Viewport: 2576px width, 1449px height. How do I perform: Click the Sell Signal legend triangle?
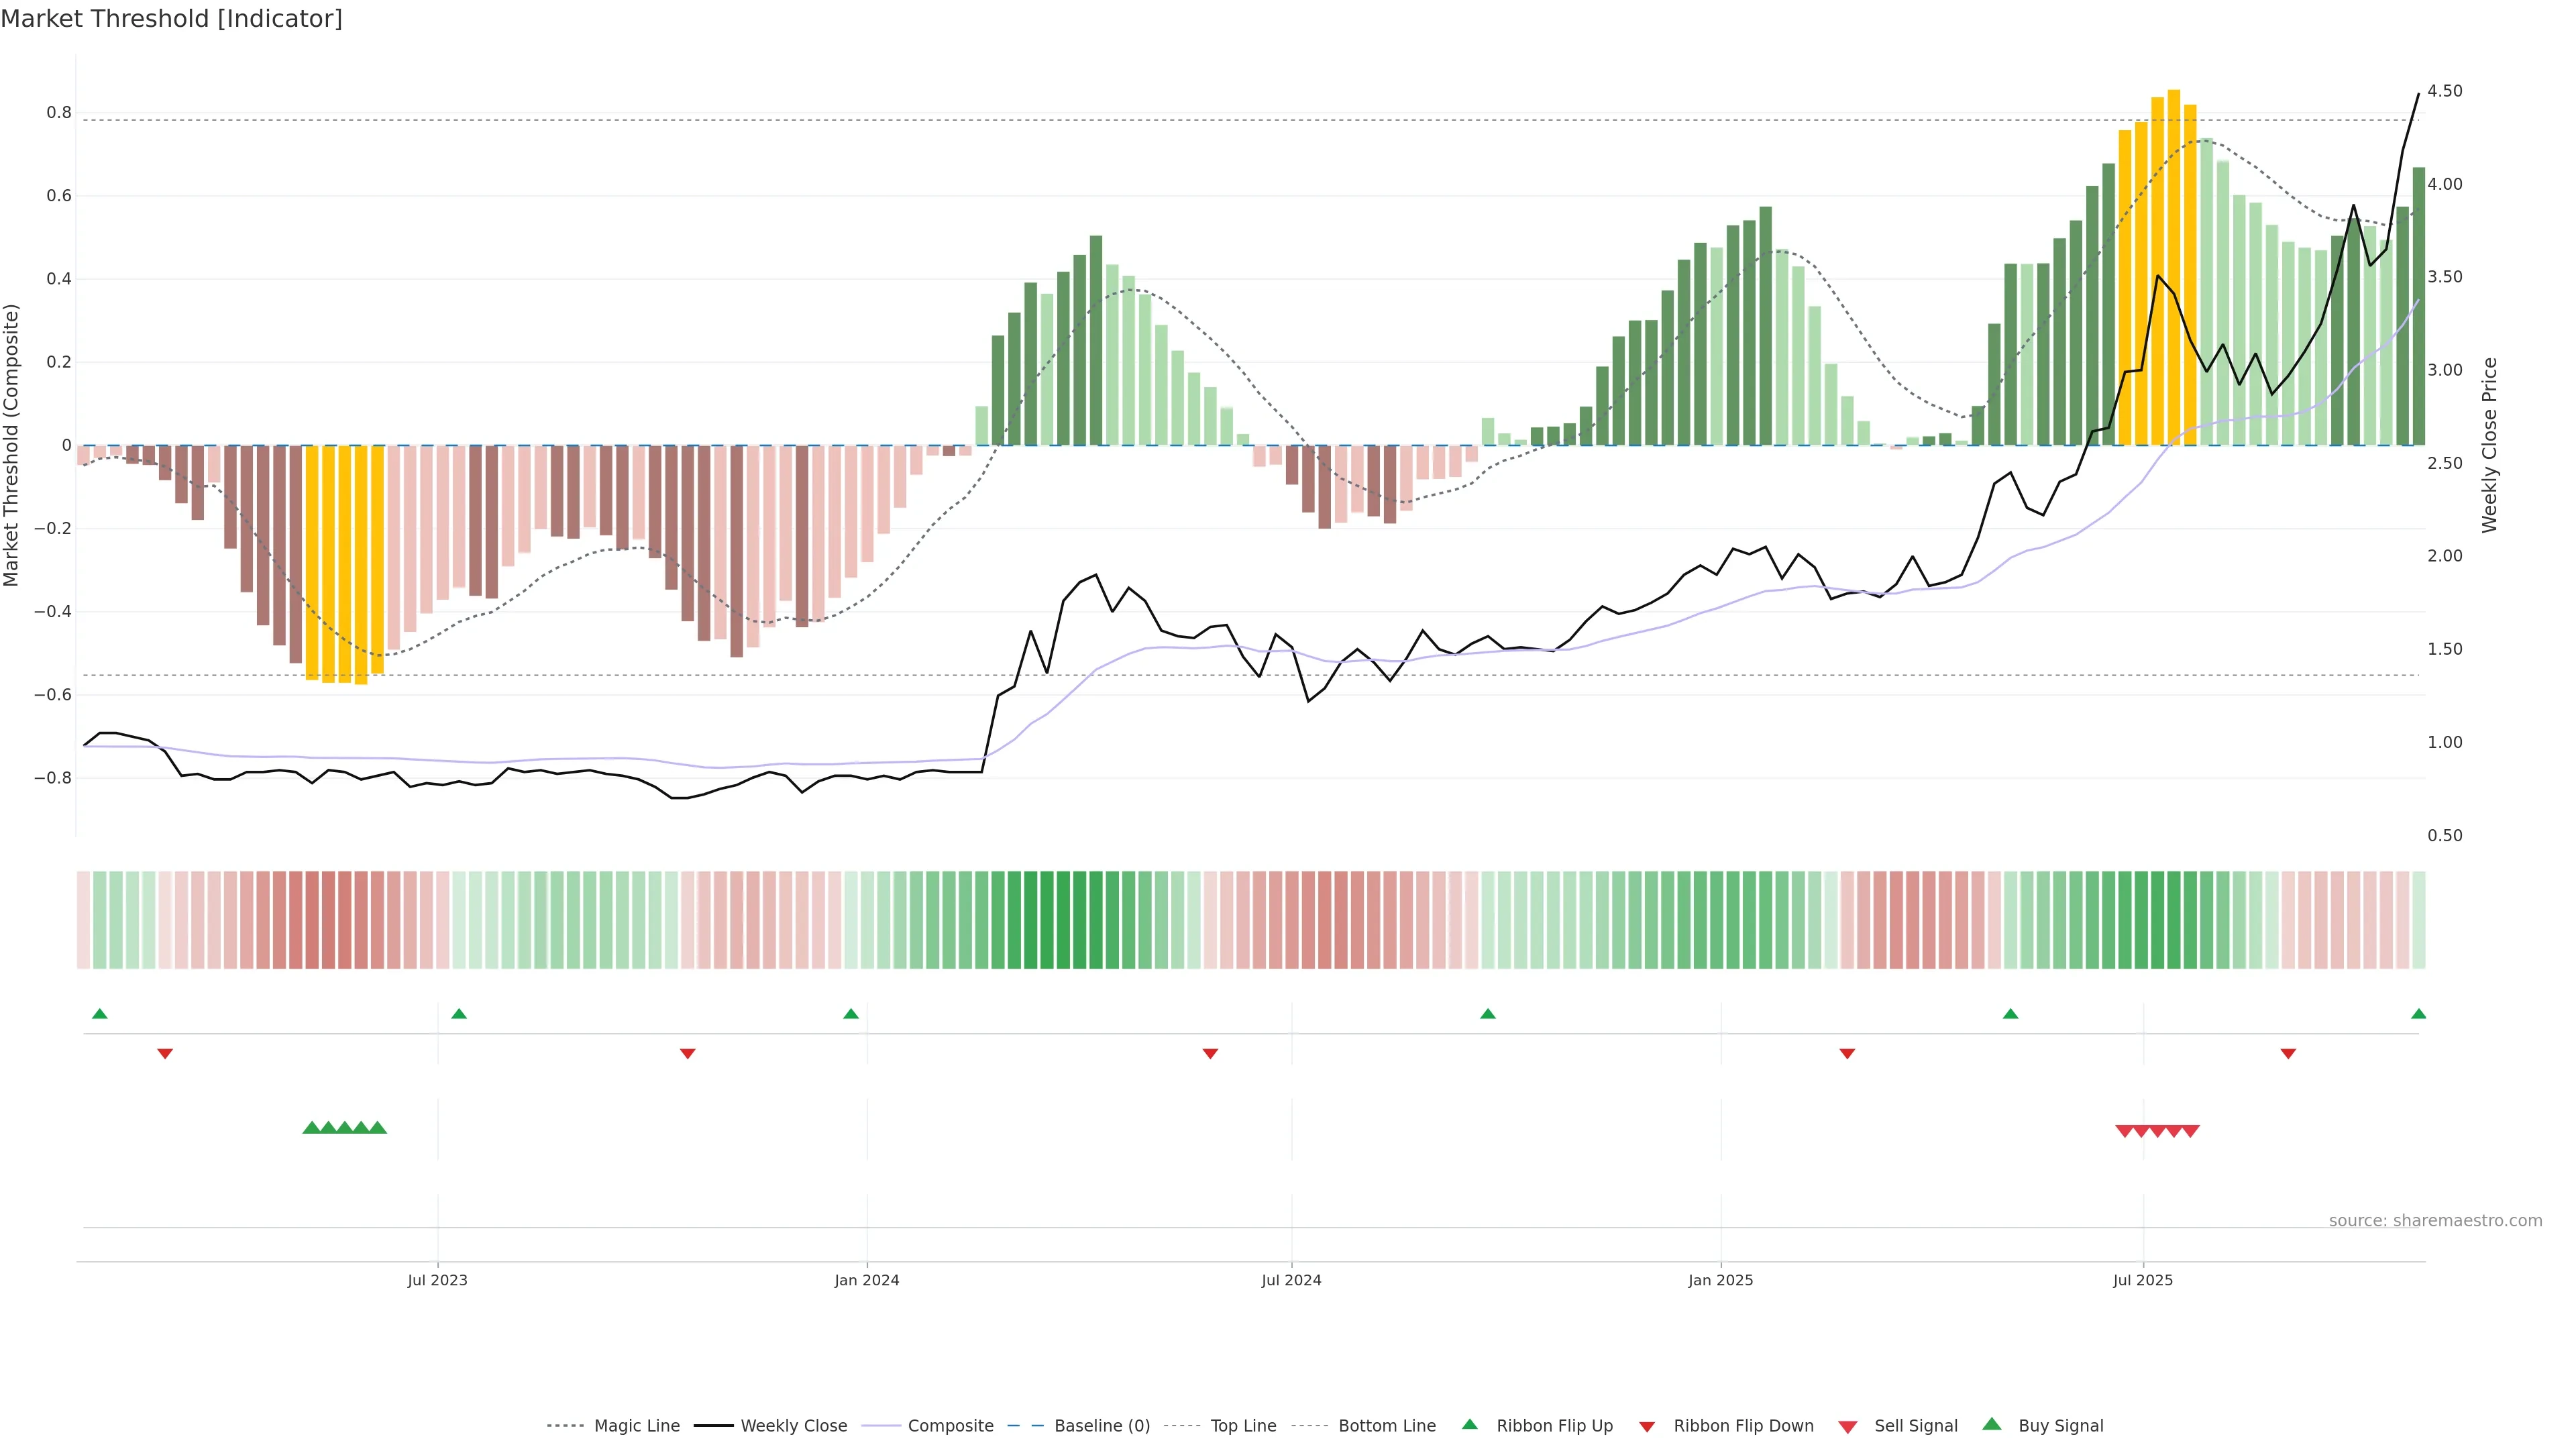[1847, 1426]
